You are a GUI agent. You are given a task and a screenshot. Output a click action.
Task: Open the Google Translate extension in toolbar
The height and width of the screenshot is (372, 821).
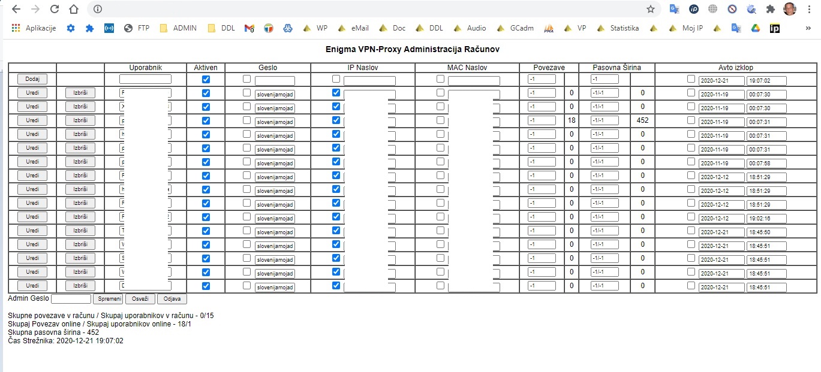pyautogui.click(x=675, y=9)
